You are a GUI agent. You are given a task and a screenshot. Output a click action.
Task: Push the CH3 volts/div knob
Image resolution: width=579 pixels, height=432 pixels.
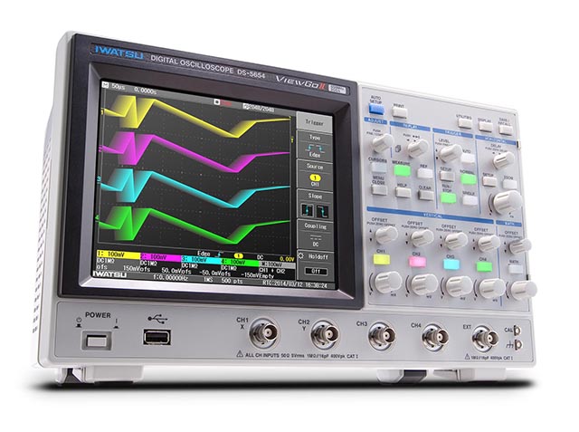coord(459,287)
